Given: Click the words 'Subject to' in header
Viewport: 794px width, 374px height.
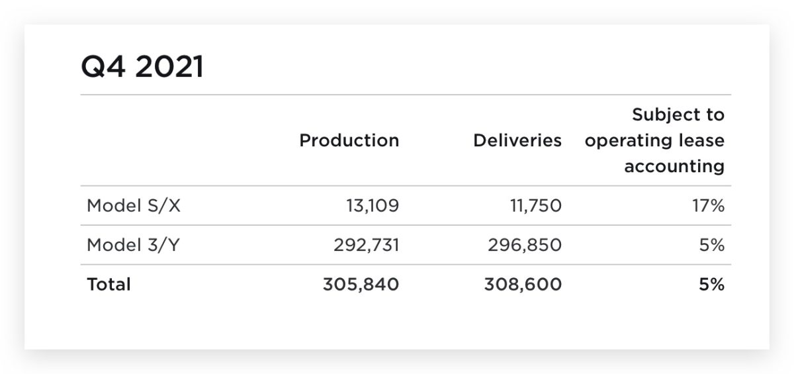Looking at the screenshot, I should pos(678,115).
